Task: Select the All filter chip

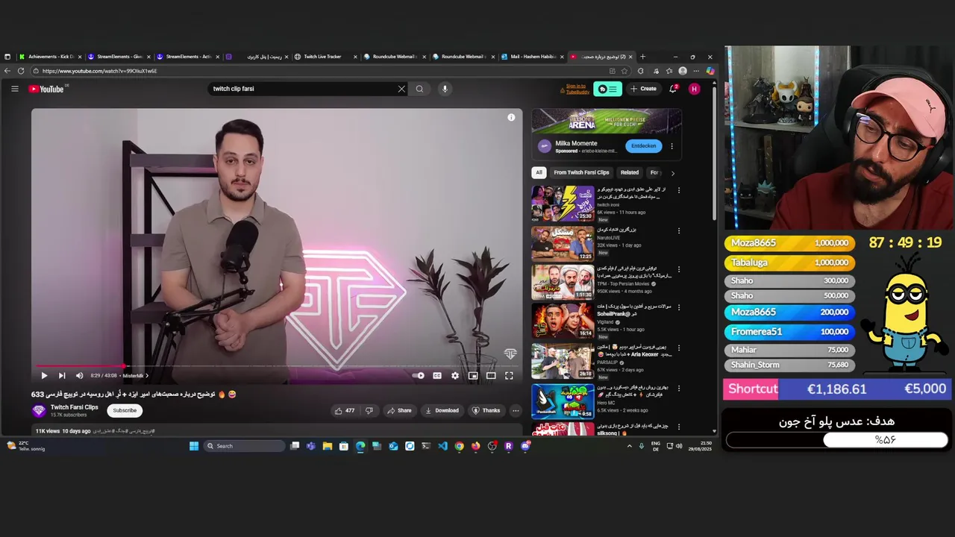Action: click(539, 172)
